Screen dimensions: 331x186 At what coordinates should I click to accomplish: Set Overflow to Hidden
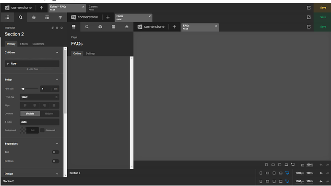[49, 114]
